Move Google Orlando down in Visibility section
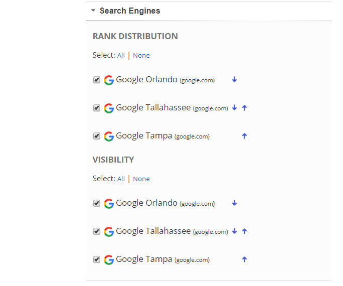 point(235,203)
